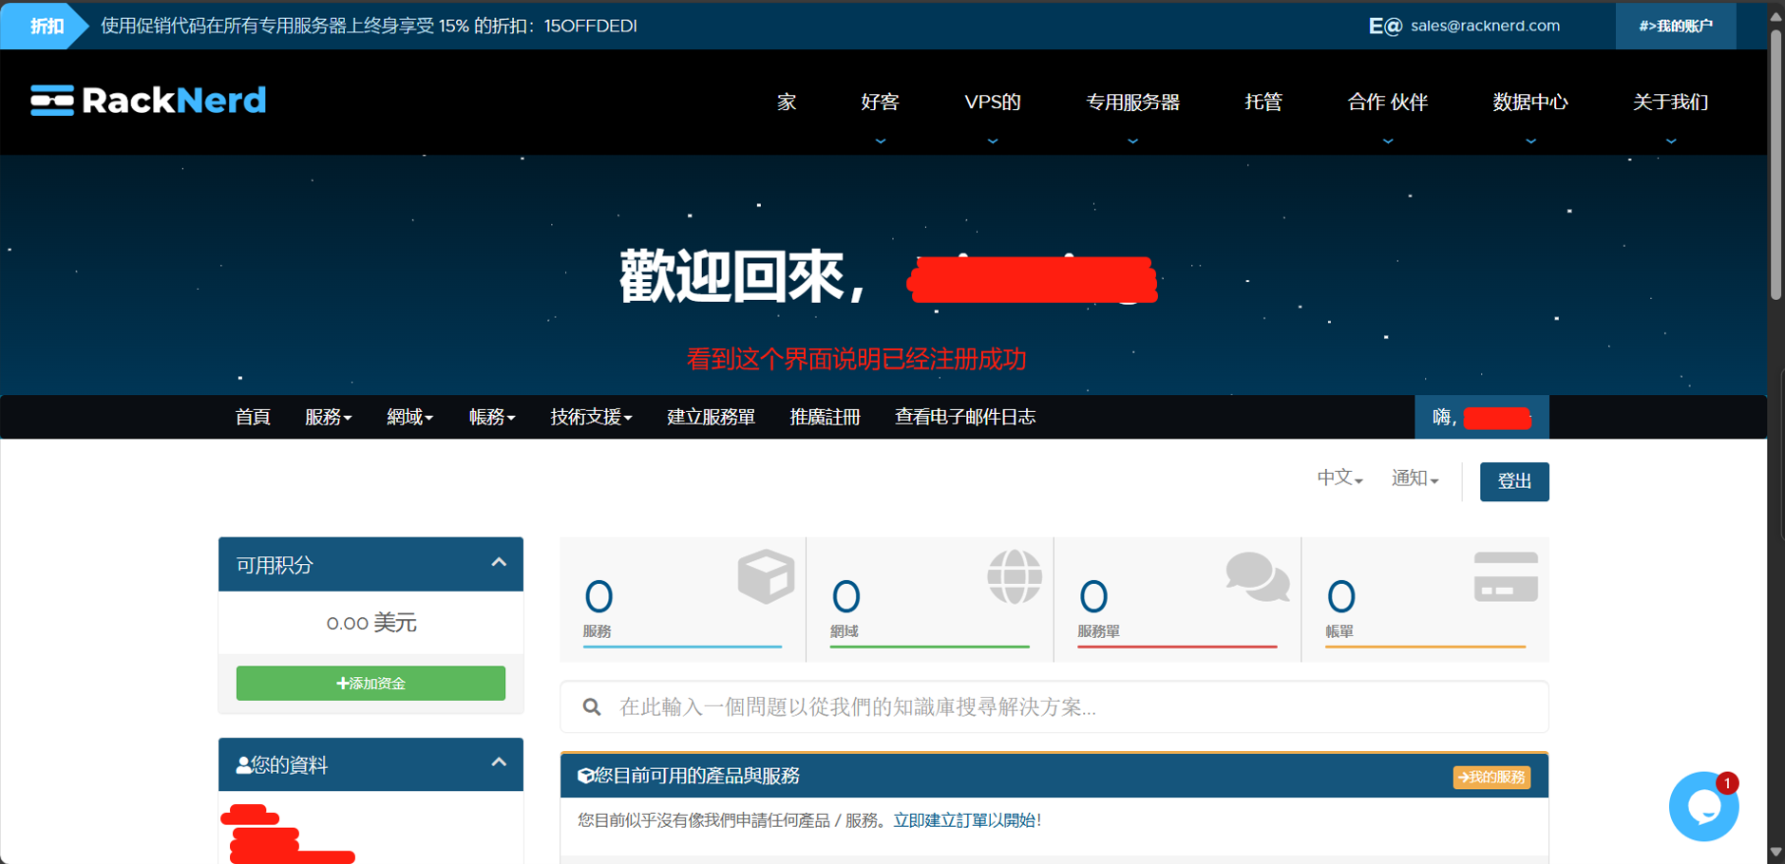Click the domains globe icon
The image size is (1785, 864).
coord(1014,576)
